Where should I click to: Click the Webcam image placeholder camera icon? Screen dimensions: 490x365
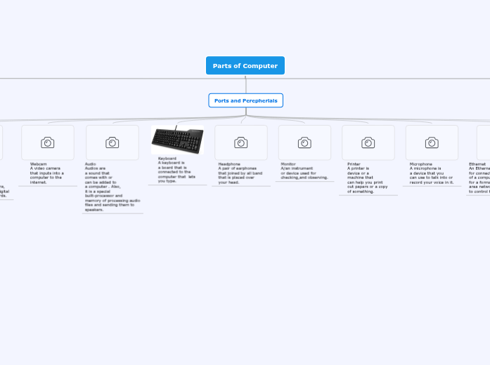pos(48,142)
